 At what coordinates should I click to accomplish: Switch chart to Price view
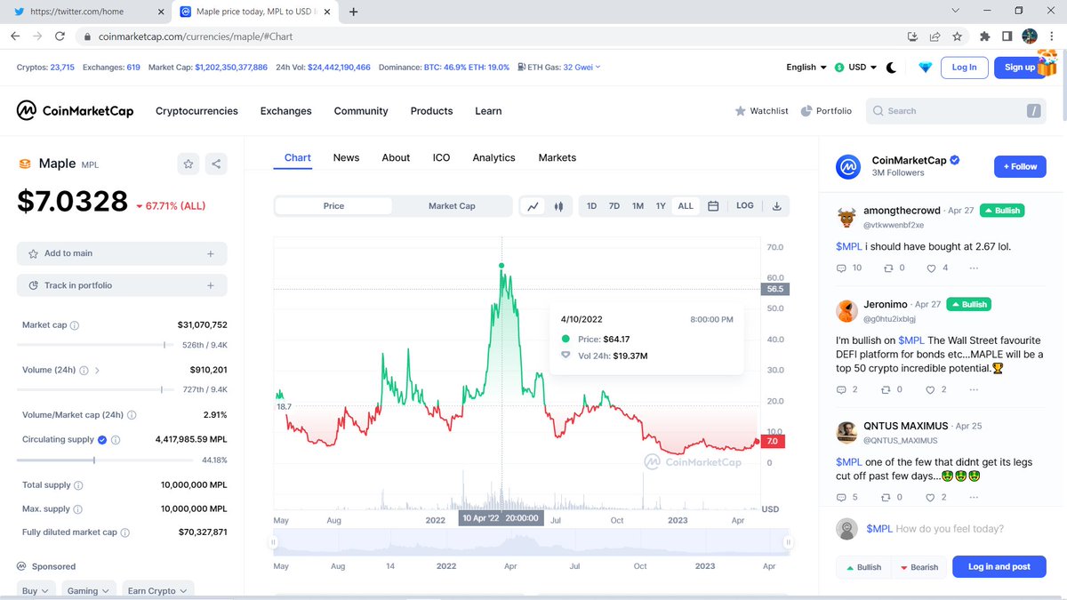333,205
